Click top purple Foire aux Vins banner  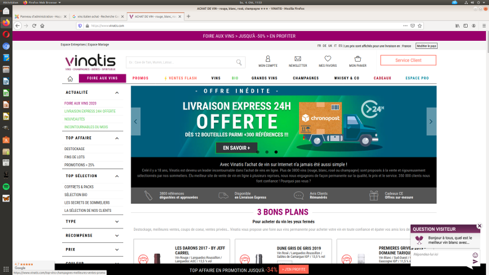click(x=249, y=36)
